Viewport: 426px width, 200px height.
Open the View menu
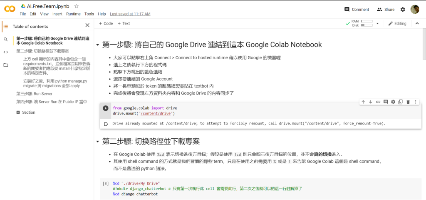44,14
